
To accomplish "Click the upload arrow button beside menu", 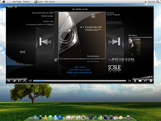I will (x=16, y=7).
